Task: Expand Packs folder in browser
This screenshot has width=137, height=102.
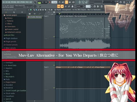Action: (7, 79)
